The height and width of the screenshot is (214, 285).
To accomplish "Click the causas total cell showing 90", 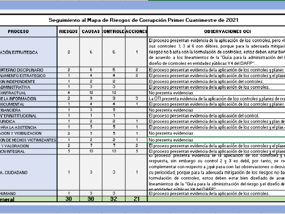I will pyautogui.click(x=91, y=199).
